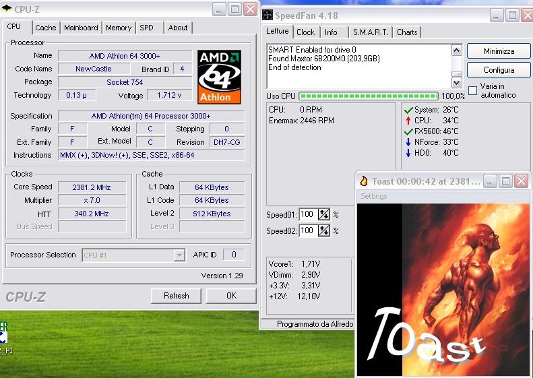Select the Letture tab in SpeedFan
Image resolution: width=533 pixels, height=378 pixels.
point(278,31)
